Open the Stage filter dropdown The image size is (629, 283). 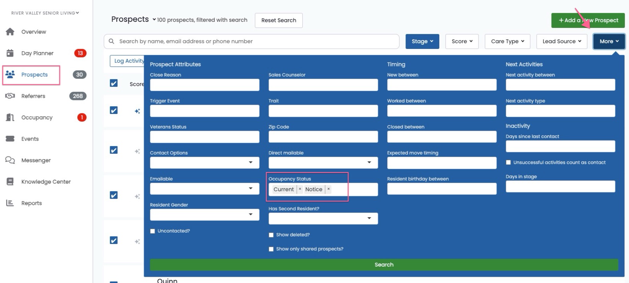click(422, 41)
